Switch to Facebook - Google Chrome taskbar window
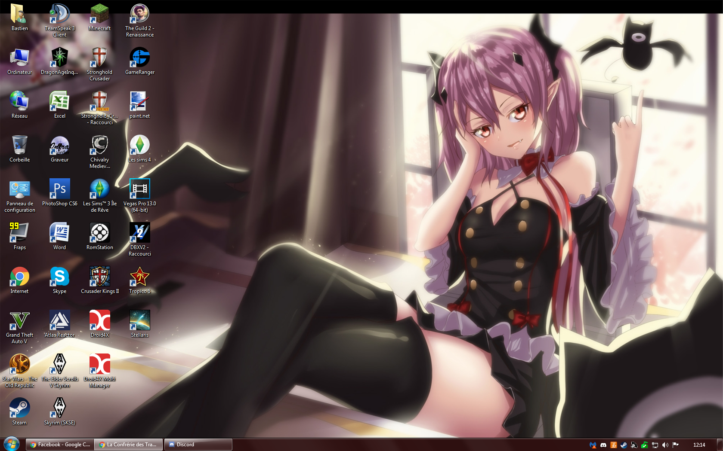Viewport: 723px width, 451px height. 60,445
